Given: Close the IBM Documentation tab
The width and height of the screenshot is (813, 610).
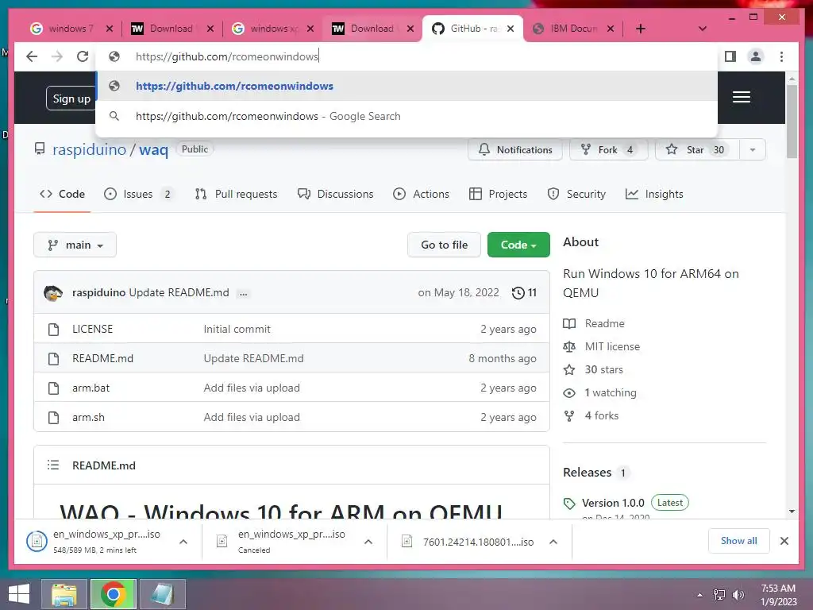Looking at the screenshot, I should (611, 29).
